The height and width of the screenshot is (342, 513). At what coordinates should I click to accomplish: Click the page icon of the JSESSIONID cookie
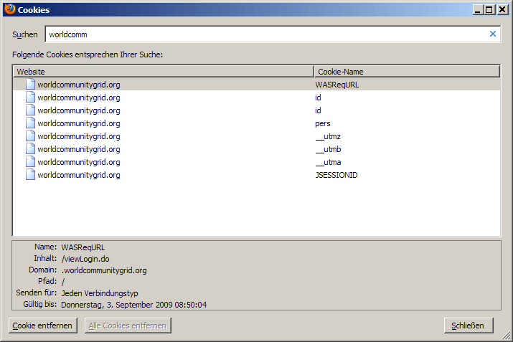pos(30,175)
